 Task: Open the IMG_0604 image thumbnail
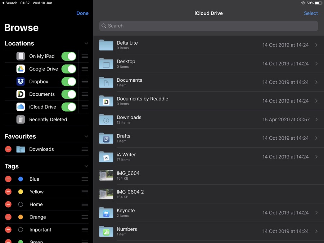tap(106, 175)
